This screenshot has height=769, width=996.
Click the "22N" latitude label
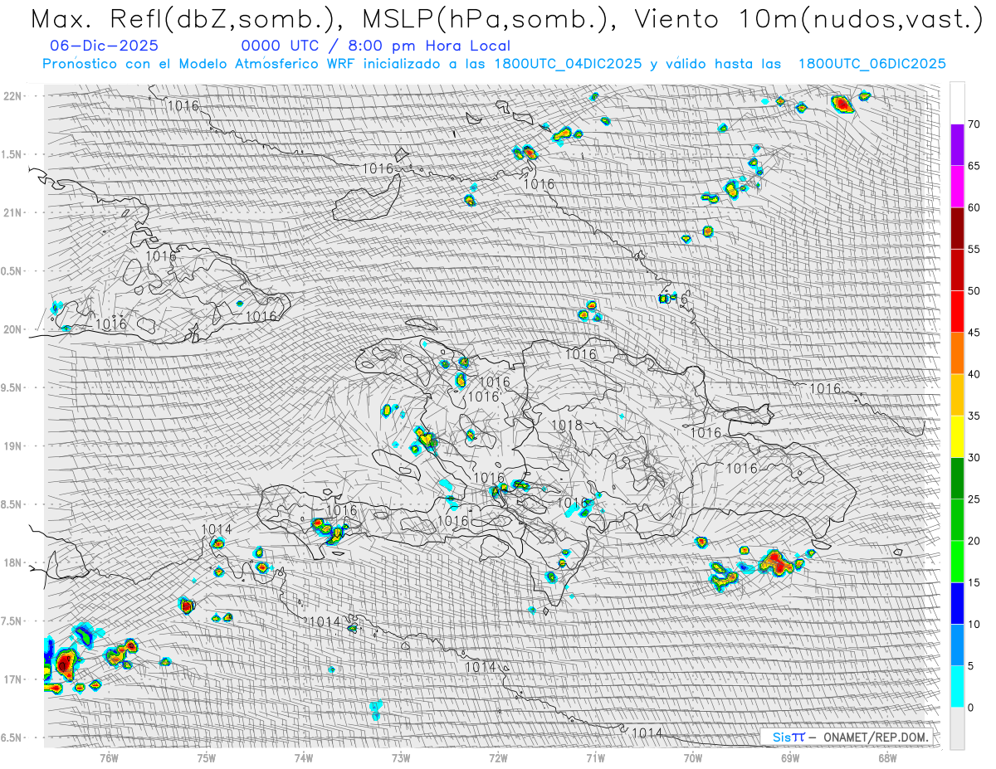pos(13,96)
